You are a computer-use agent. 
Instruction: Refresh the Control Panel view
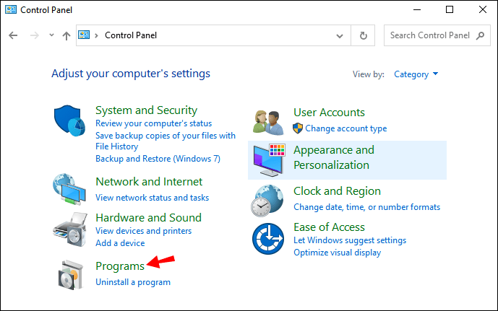[364, 35]
